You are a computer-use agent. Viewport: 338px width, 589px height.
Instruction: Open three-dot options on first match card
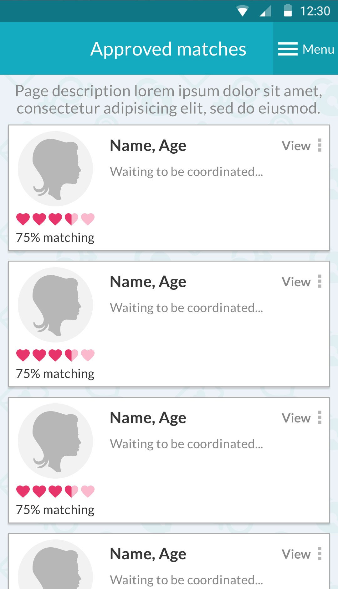320,146
